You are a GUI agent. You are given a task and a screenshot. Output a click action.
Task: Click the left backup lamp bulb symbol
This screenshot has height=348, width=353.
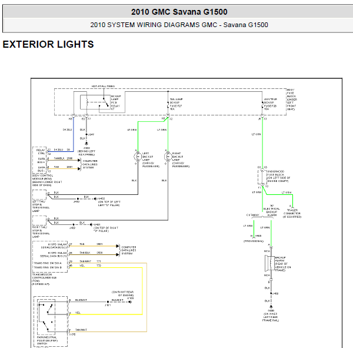point(138,157)
